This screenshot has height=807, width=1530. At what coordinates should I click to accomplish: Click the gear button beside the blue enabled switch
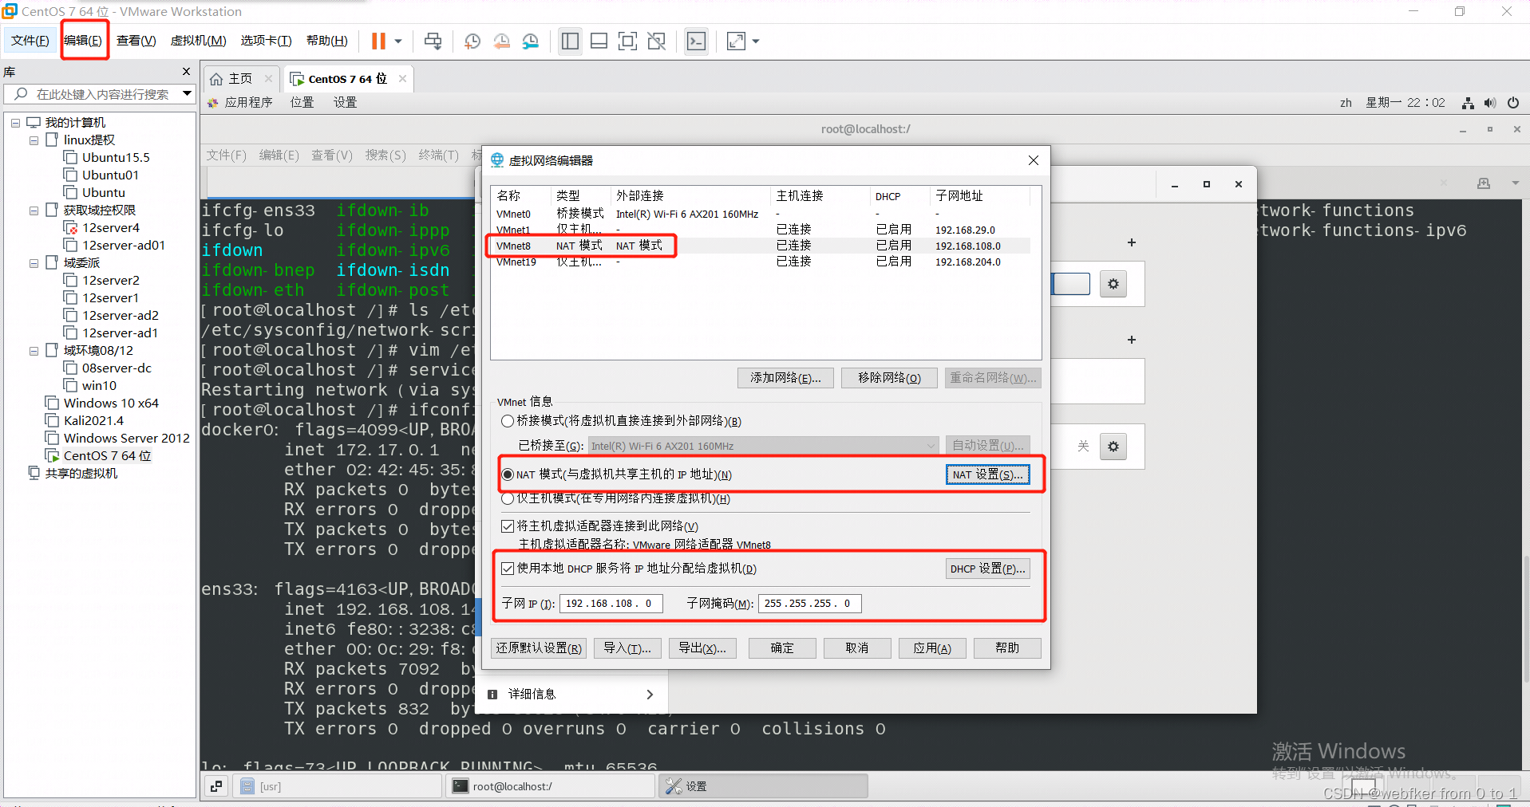[x=1113, y=284]
